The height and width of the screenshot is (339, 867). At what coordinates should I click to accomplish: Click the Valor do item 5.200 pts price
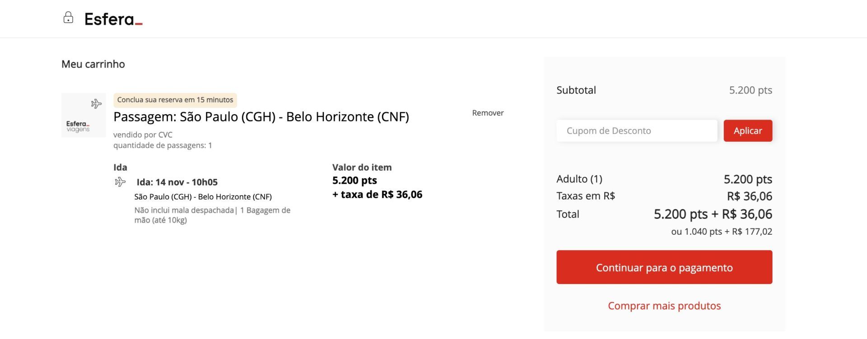point(354,181)
